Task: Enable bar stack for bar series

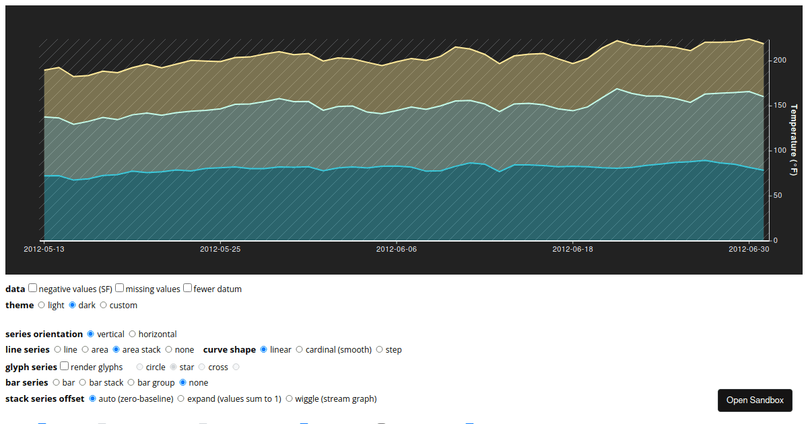Action: pyautogui.click(x=84, y=382)
